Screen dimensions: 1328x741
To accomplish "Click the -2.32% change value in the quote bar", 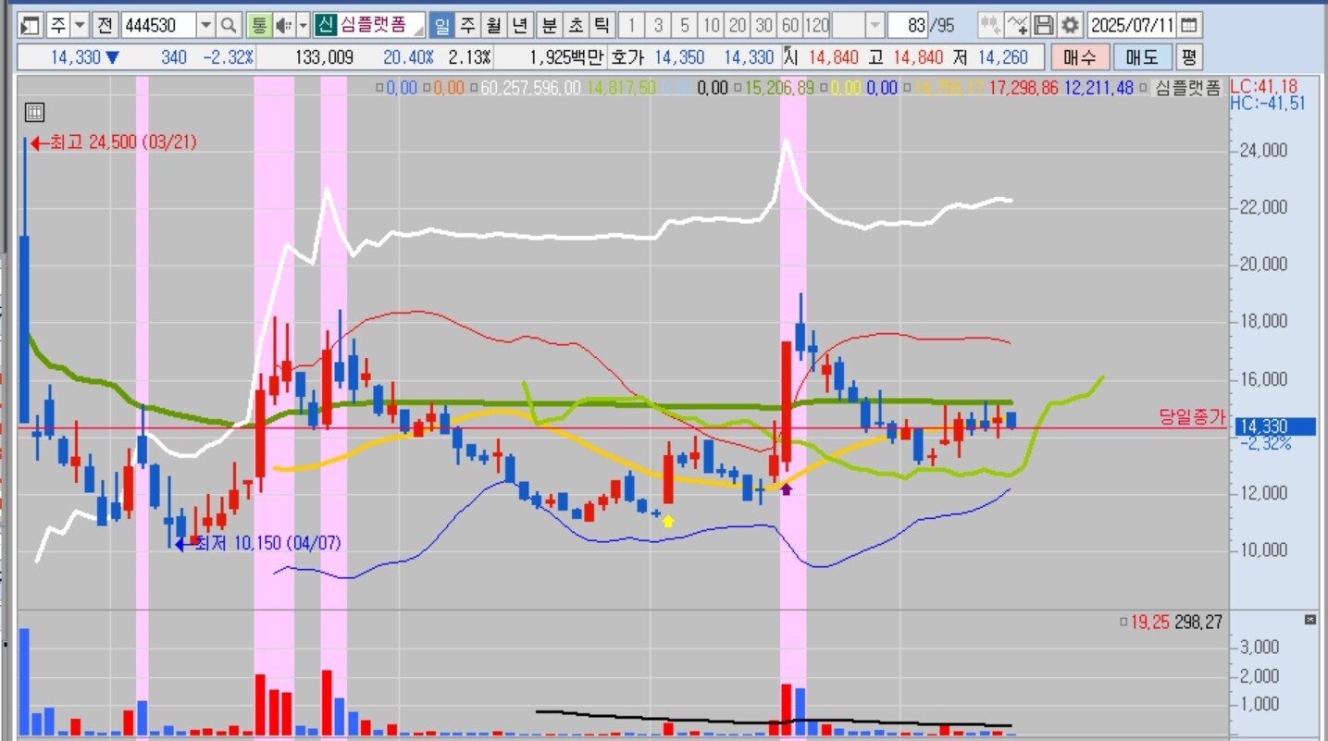I will coord(230,57).
